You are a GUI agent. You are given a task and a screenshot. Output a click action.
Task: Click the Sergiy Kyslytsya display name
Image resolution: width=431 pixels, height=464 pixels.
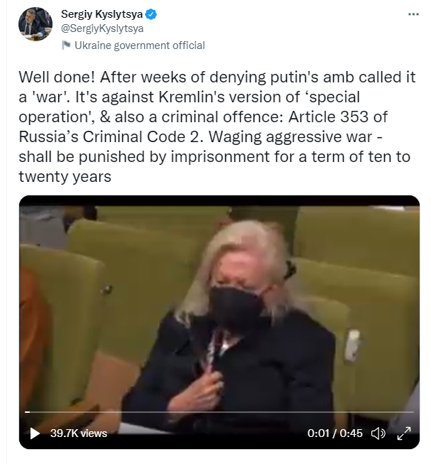(102, 14)
